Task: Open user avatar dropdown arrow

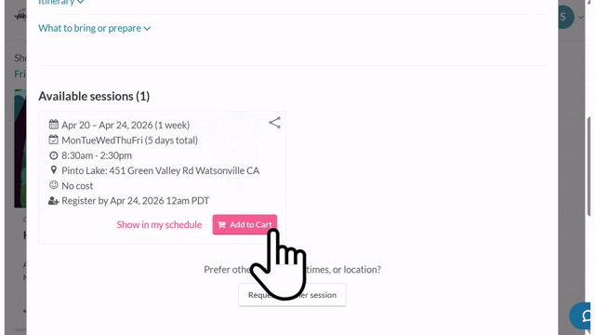Action: pyautogui.click(x=581, y=17)
